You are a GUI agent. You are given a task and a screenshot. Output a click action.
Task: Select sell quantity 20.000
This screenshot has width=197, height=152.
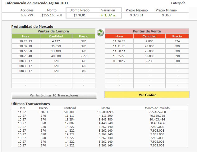click(x=149, y=46)
